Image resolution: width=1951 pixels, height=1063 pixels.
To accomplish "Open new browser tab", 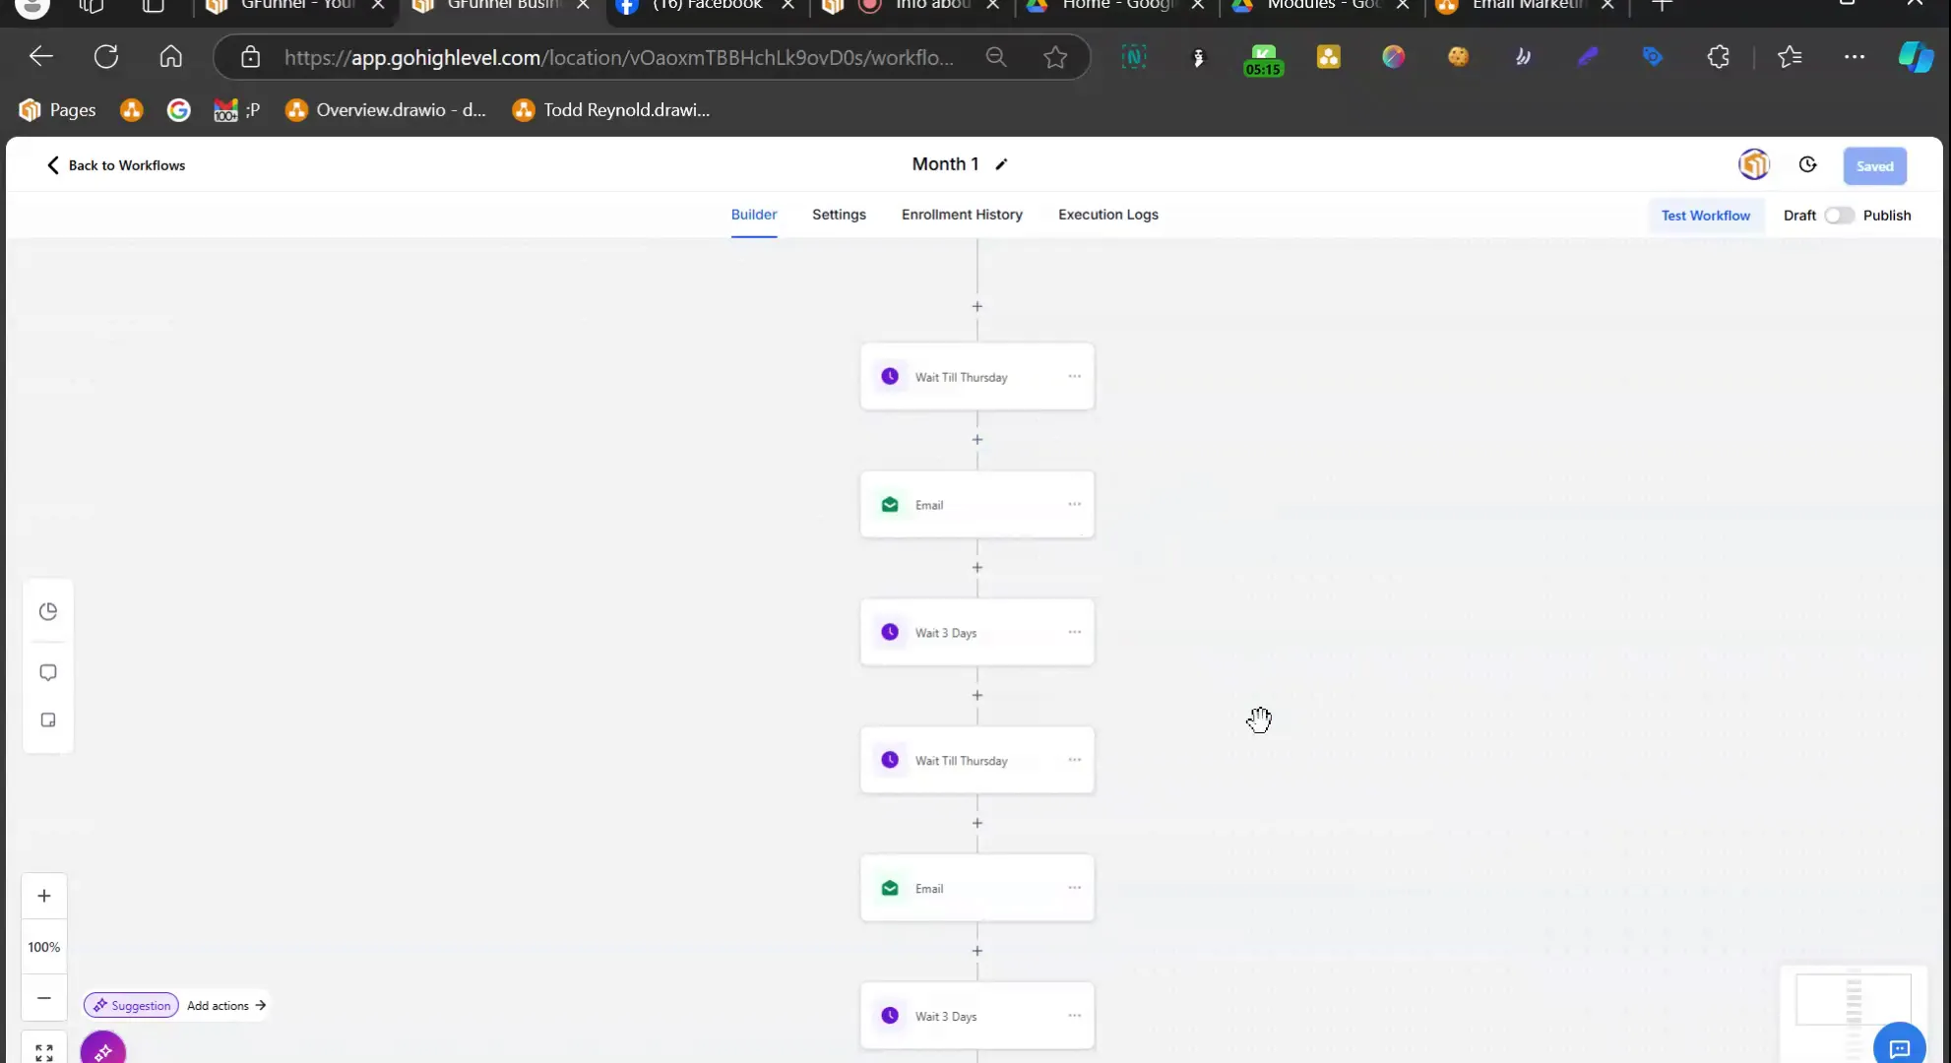I will point(1663,7).
